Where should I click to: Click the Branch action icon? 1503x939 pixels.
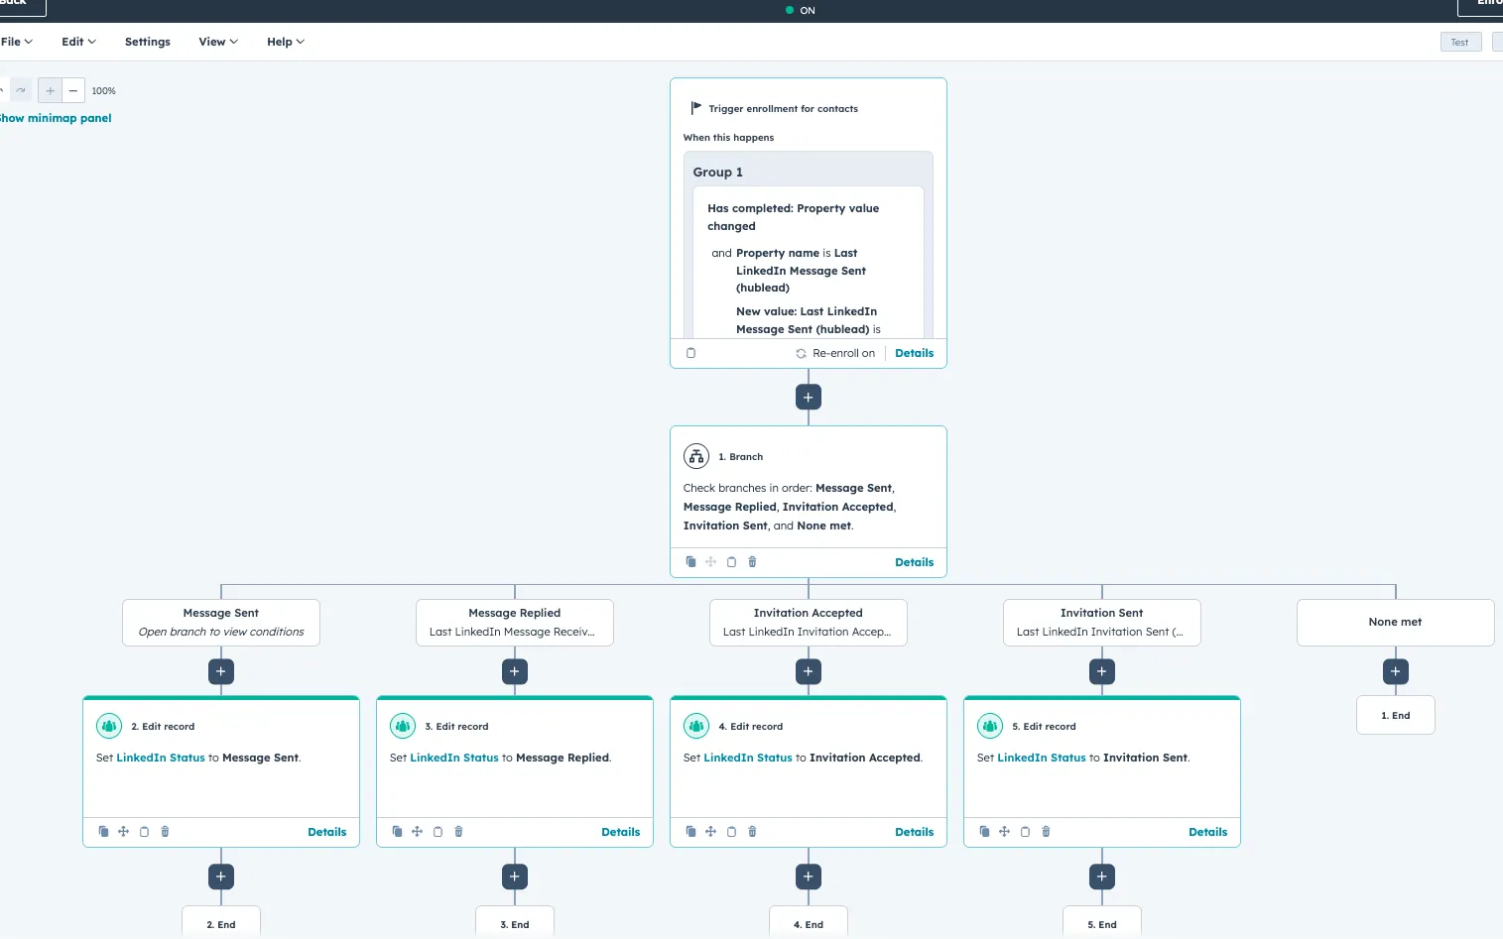coord(696,456)
